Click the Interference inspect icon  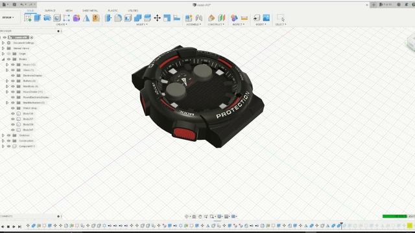pyautogui.click(x=234, y=17)
